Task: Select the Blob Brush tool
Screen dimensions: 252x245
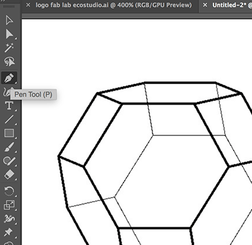Action: [9, 161]
